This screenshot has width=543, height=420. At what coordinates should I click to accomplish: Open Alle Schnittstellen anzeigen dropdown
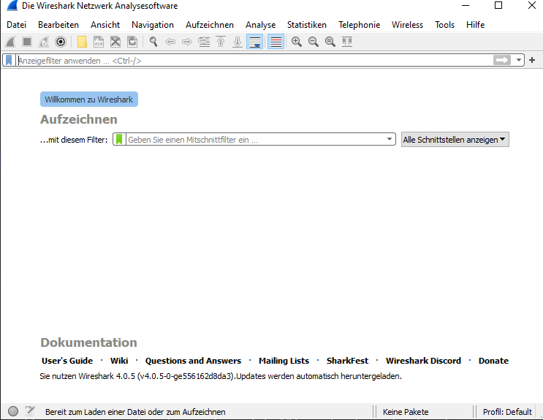click(x=455, y=140)
